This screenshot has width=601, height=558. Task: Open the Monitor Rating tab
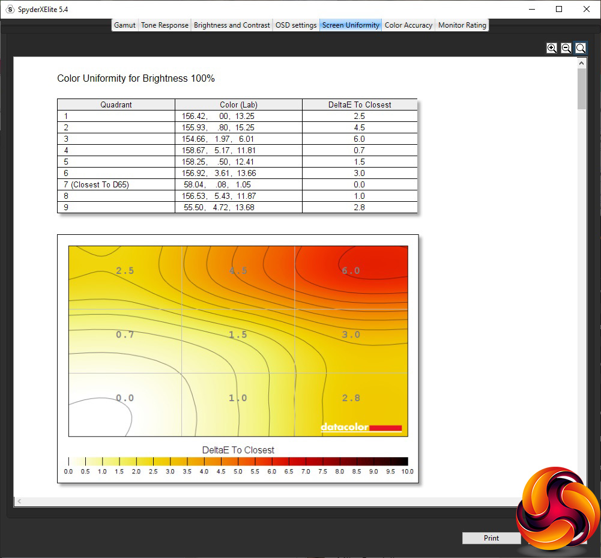[x=462, y=25]
